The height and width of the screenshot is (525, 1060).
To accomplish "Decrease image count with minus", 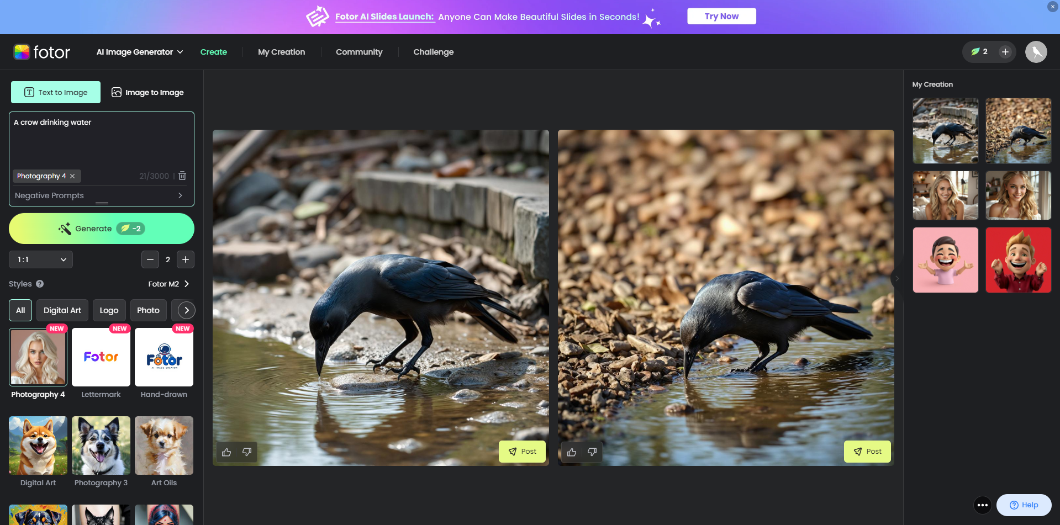I will pos(150,259).
